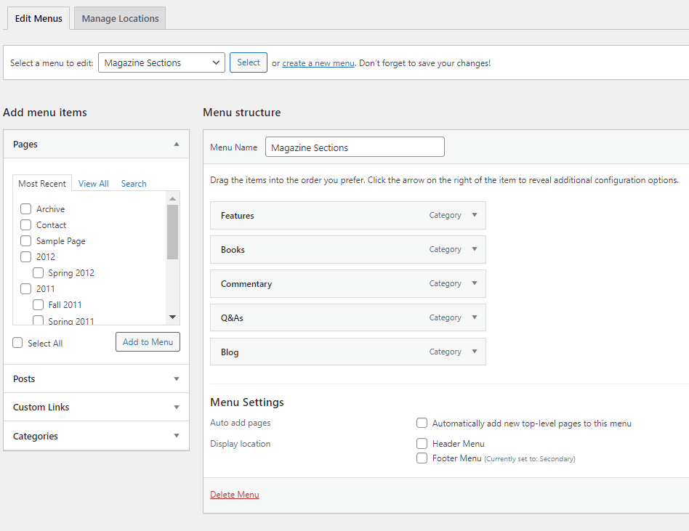Click the Delete Menu link
The height and width of the screenshot is (531, 689).
pos(234,495)
